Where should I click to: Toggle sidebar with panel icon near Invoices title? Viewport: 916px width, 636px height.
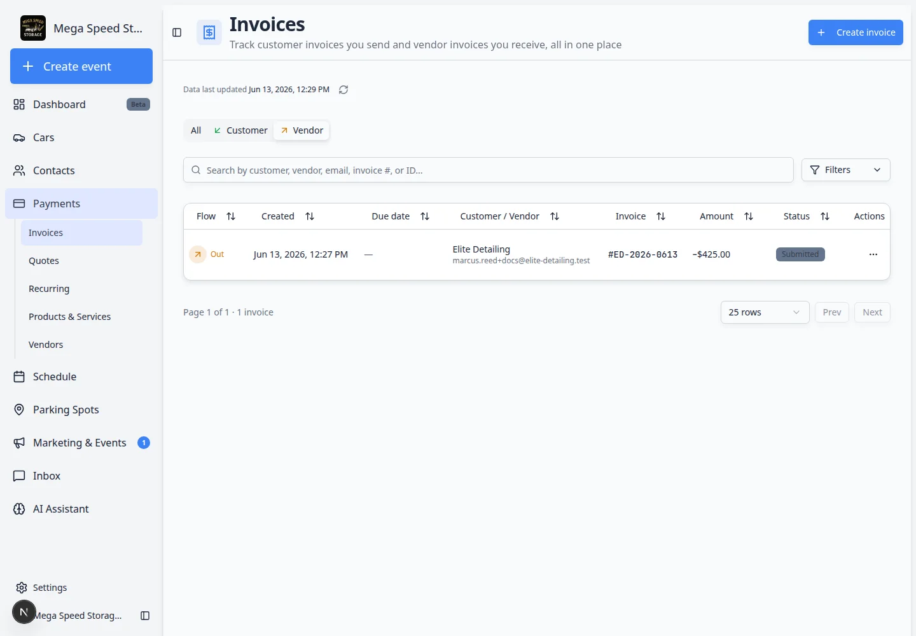click(x=177, y=32)
